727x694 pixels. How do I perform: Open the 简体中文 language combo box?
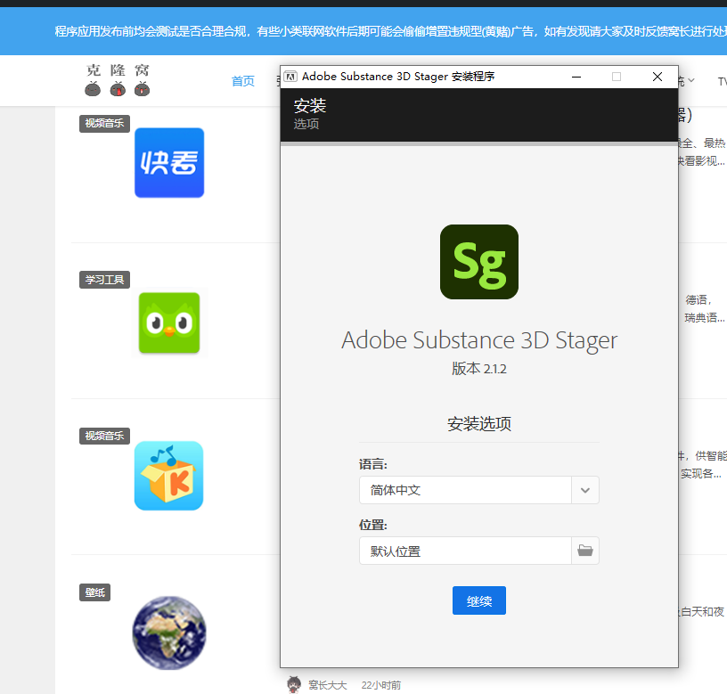point(479,490)
